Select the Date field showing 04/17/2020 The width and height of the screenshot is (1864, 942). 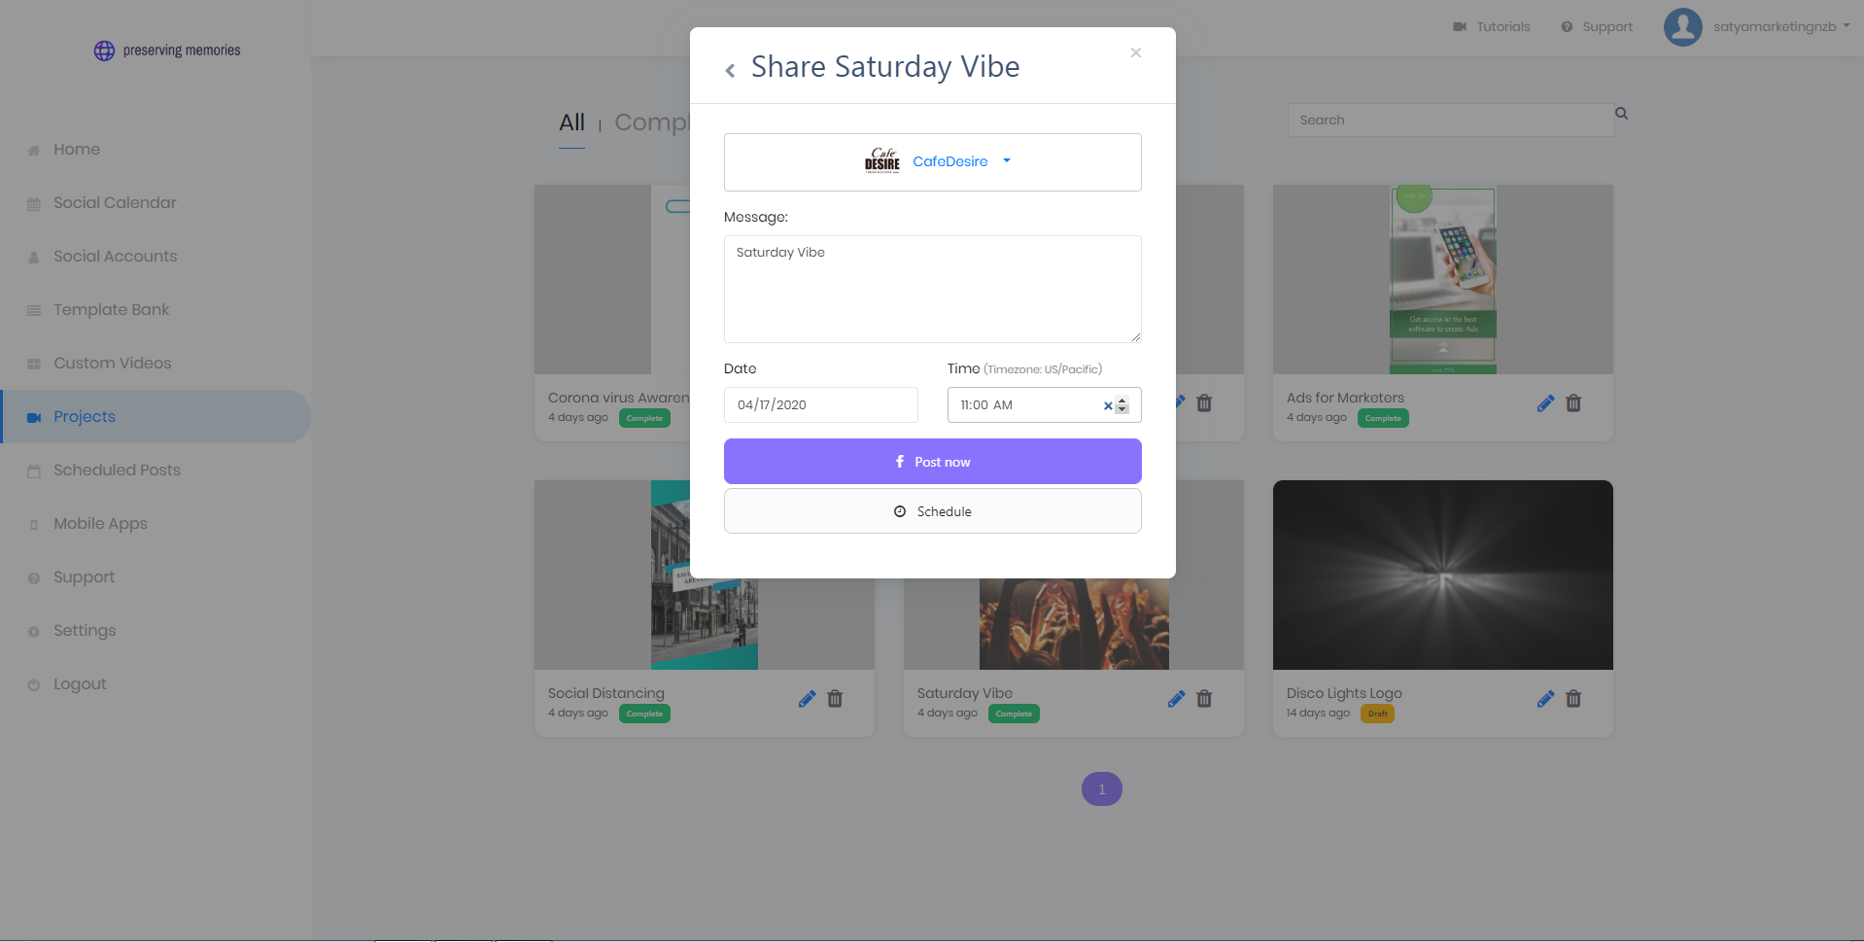(820, 404)
